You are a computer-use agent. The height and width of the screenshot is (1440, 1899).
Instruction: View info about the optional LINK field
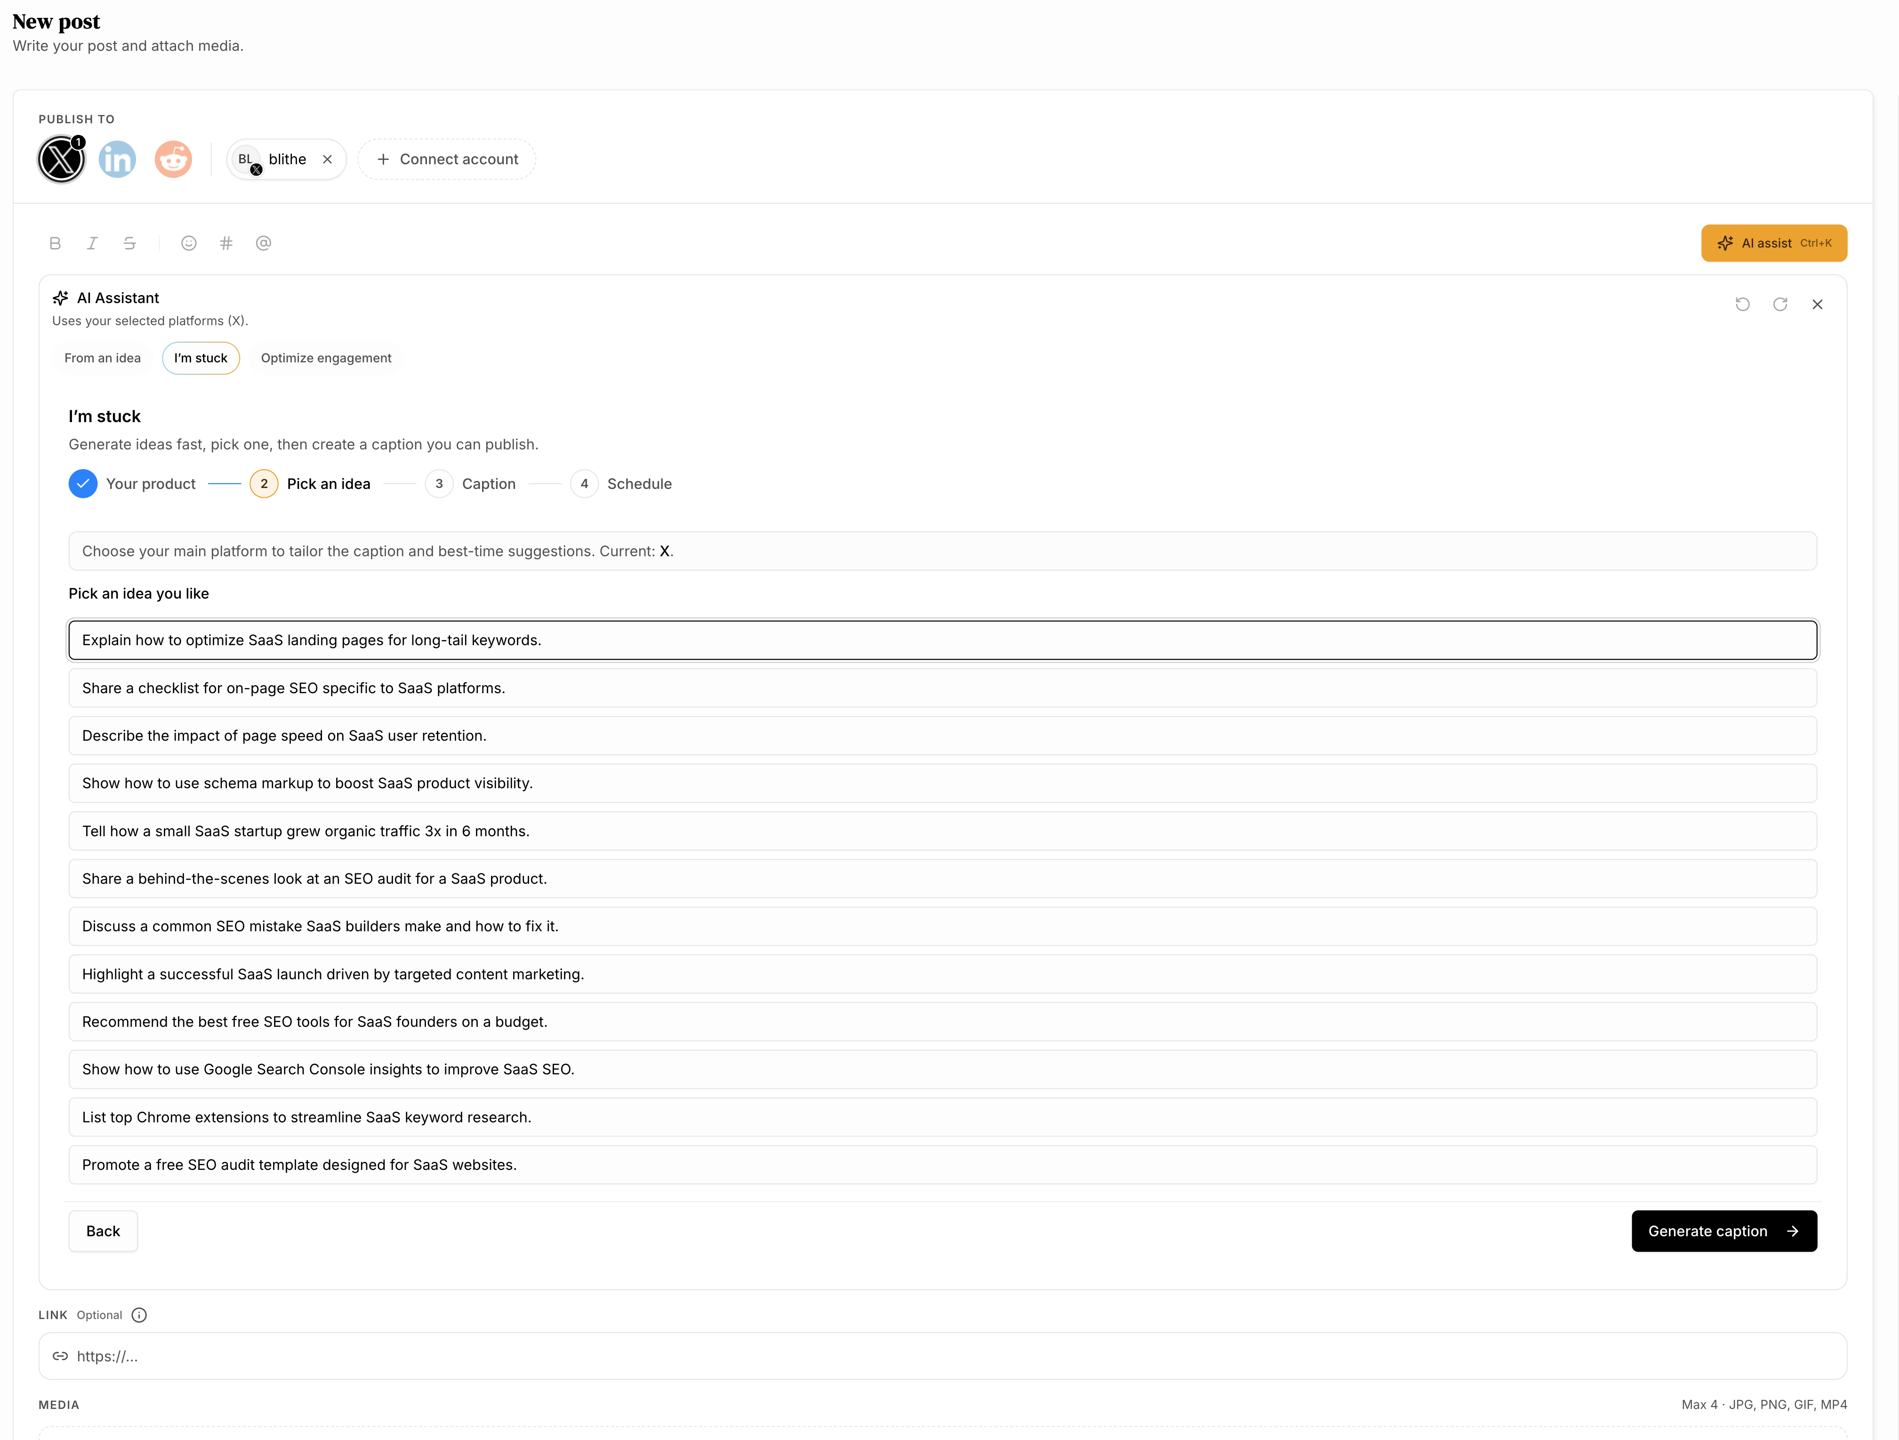tap(139, 1315)
